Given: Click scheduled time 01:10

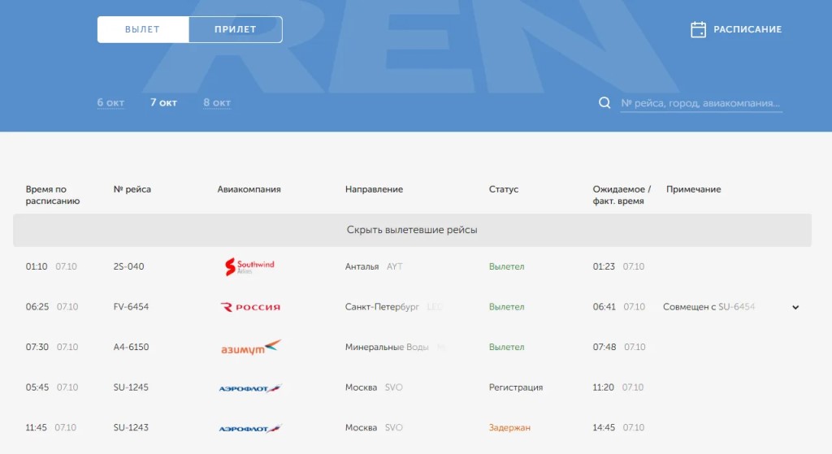Looking at the screenshot, I should (x=37, y=266).
